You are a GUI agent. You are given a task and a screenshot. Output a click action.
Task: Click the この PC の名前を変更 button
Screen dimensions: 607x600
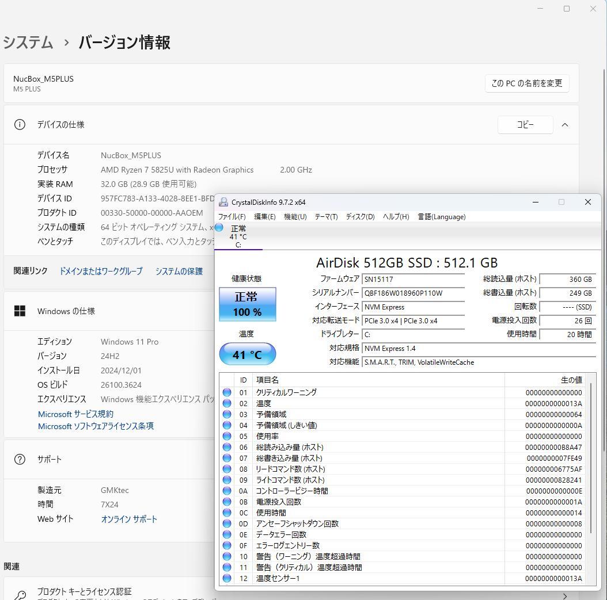tap(526, 83)
